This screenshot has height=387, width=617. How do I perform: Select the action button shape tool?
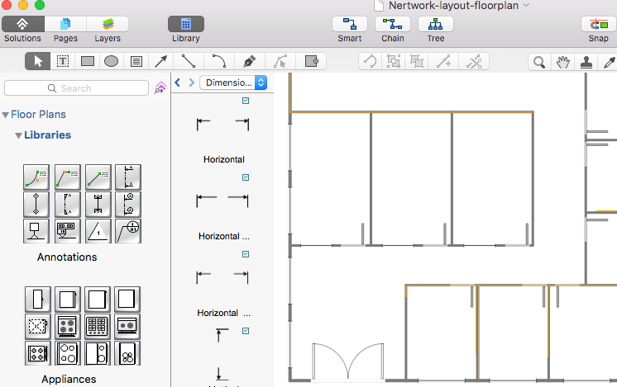click(x=311, y=62)
